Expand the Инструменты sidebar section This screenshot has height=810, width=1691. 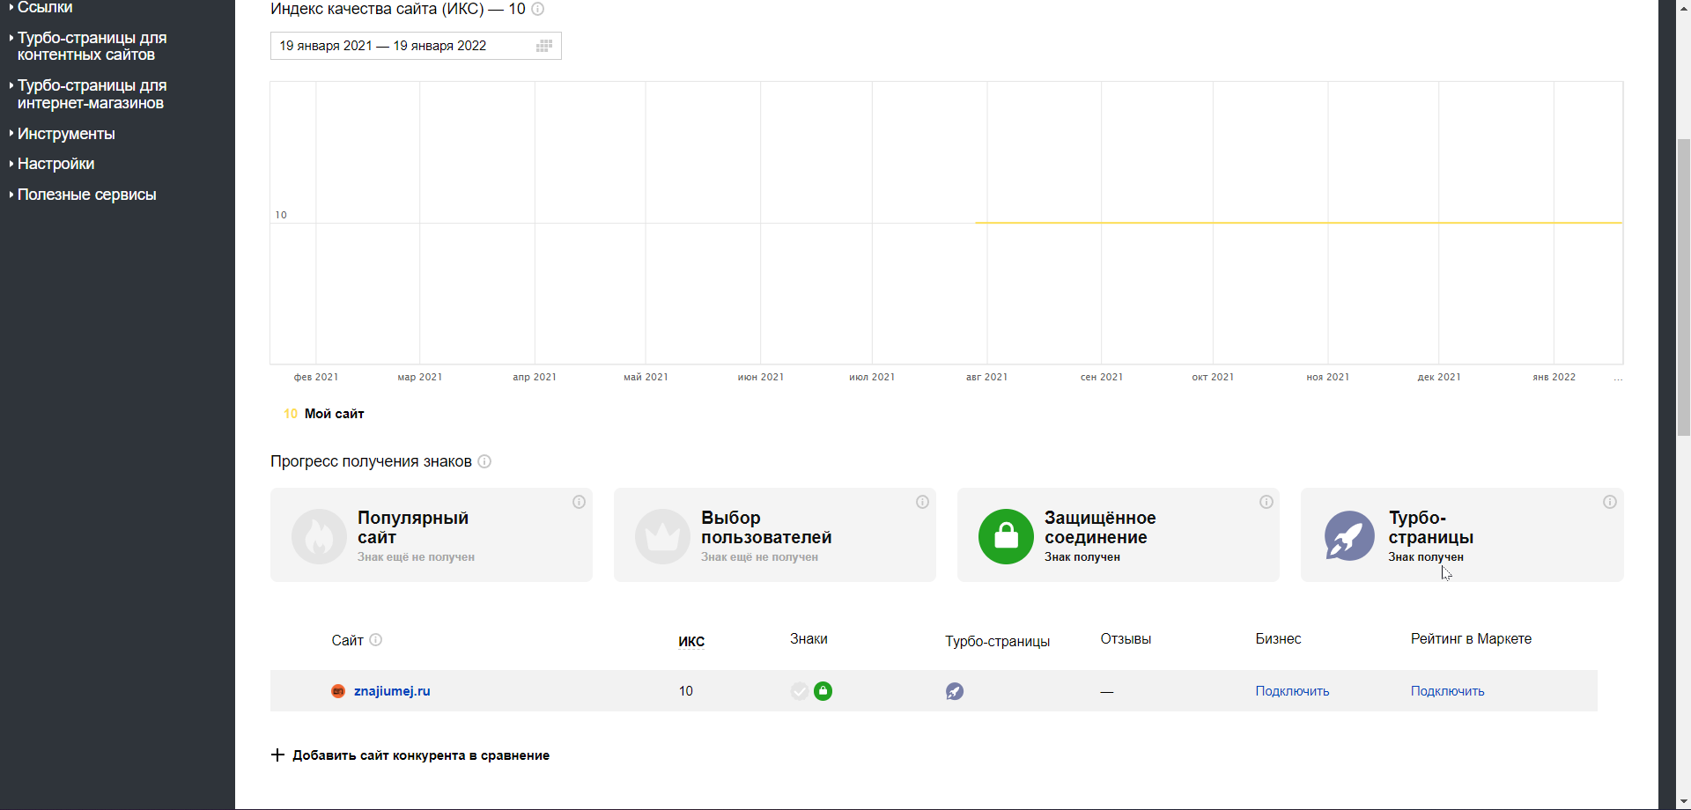(x=66, y=134)
